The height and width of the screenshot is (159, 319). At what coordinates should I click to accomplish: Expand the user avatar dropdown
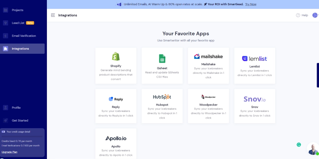[315, 15]
